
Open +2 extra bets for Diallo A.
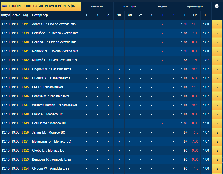pos(217,114)
